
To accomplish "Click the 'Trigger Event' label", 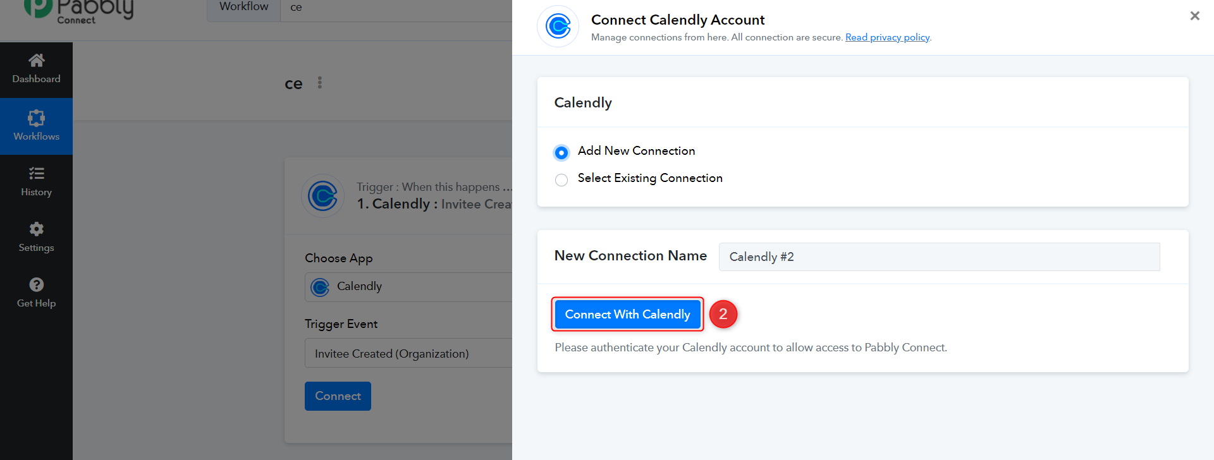I will point(341,324).
